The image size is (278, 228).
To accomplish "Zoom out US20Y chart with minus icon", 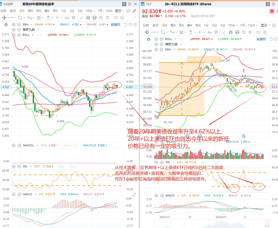I will (x=130, y=24).
